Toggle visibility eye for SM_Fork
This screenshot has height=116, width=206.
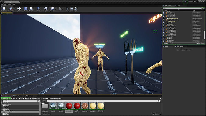(x=164, y=37)
